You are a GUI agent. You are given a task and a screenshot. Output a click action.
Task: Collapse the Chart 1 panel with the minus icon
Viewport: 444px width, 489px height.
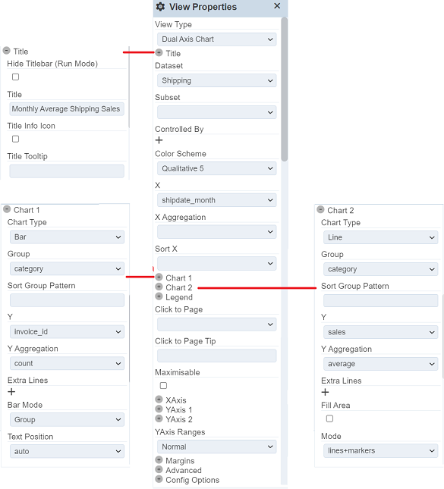7,209
